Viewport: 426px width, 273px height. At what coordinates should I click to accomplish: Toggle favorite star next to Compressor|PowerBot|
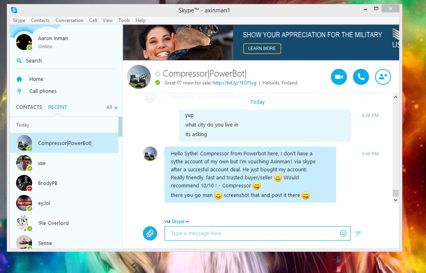(x=158, y=74)
